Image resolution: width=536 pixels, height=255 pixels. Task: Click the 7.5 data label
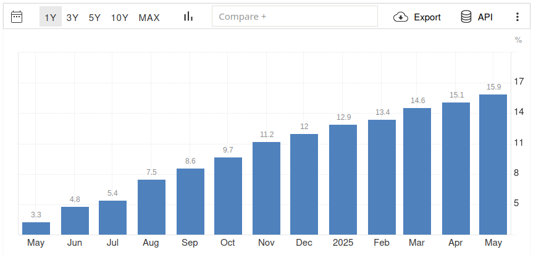pyautogui.click(x=151, y=172)
